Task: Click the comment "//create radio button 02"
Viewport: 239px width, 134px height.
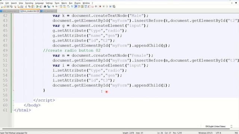Action: pos(72,51)
